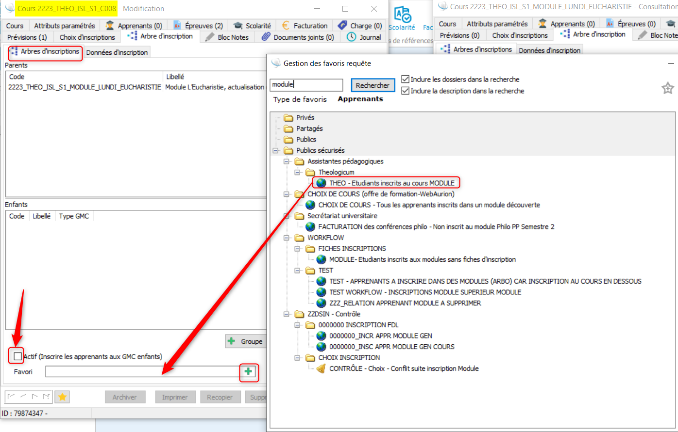678x432 pixels.
Task: Click the grey star icon in favoris dialog
Action: click(667, 88)
